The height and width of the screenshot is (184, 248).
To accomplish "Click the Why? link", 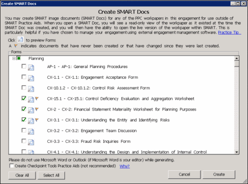I will [x=124, y=166].
